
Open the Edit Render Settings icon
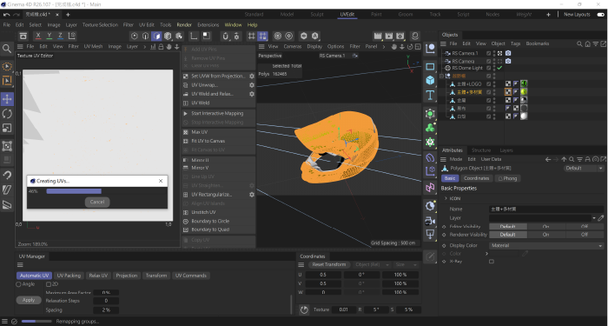point(400,37)
